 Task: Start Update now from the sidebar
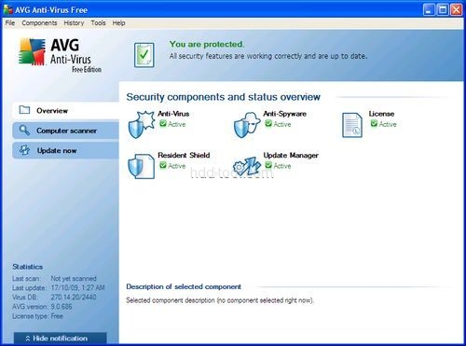66,150
